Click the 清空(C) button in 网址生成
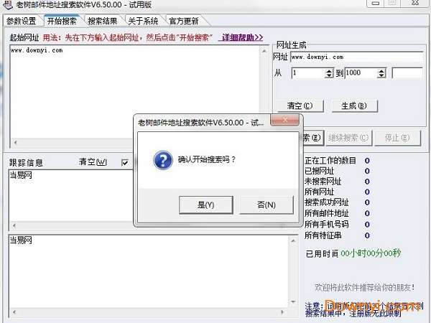 300,106
